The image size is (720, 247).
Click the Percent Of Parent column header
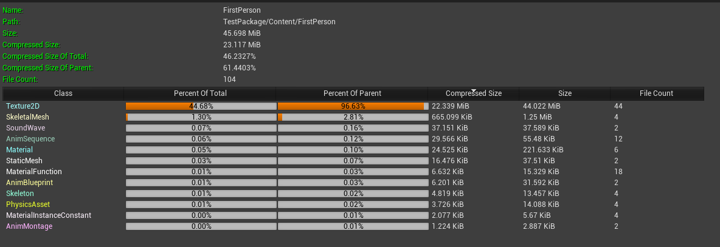(x=352, y=93)
